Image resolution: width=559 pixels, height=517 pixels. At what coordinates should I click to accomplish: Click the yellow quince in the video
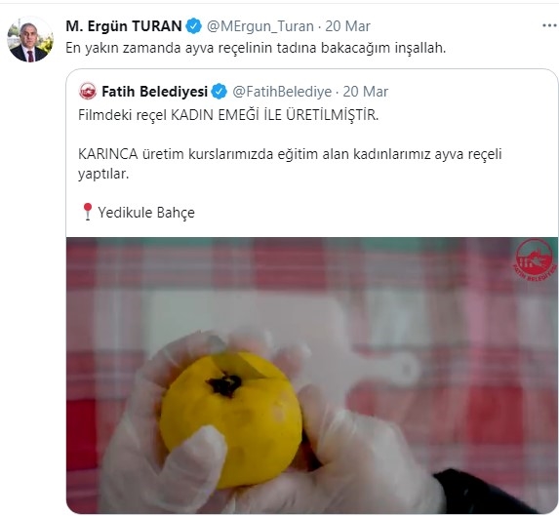click(230, 419)
